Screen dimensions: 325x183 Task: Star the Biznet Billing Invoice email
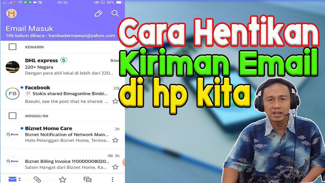coord(115,167)
